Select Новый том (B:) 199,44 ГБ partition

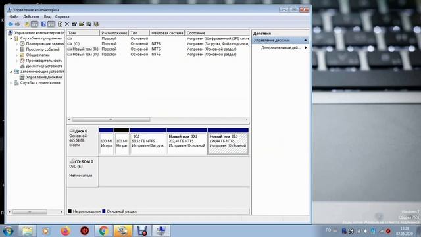pyautogui.click(x=228, y=142)
